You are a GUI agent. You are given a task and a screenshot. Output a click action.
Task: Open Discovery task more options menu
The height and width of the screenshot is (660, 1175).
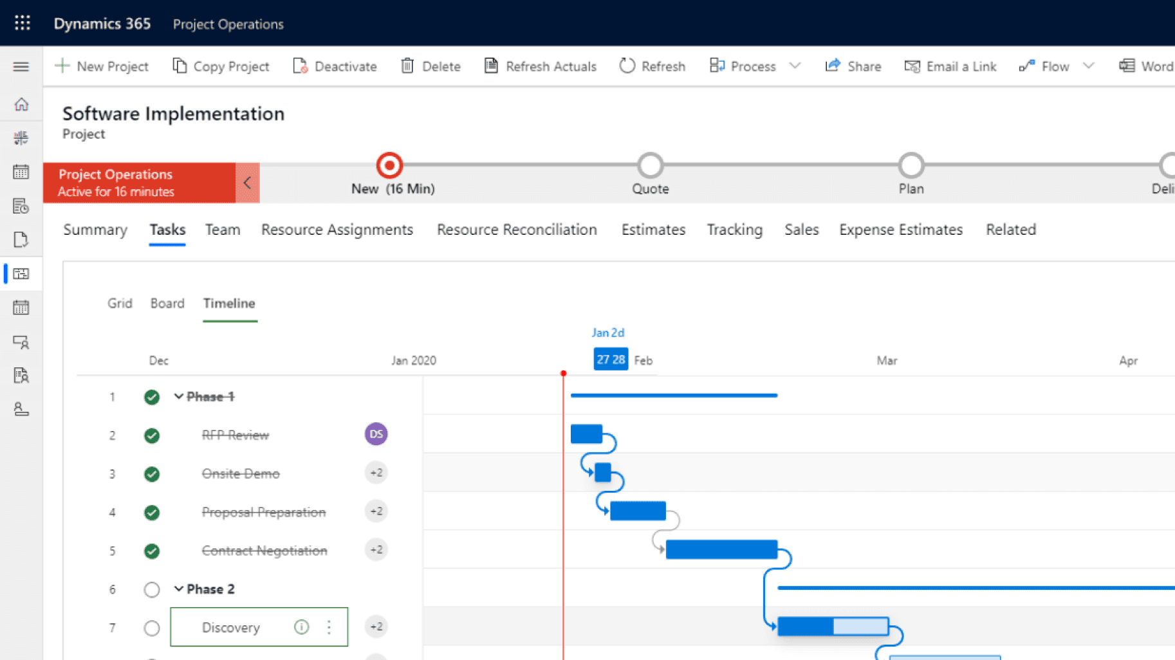point(329,627)
